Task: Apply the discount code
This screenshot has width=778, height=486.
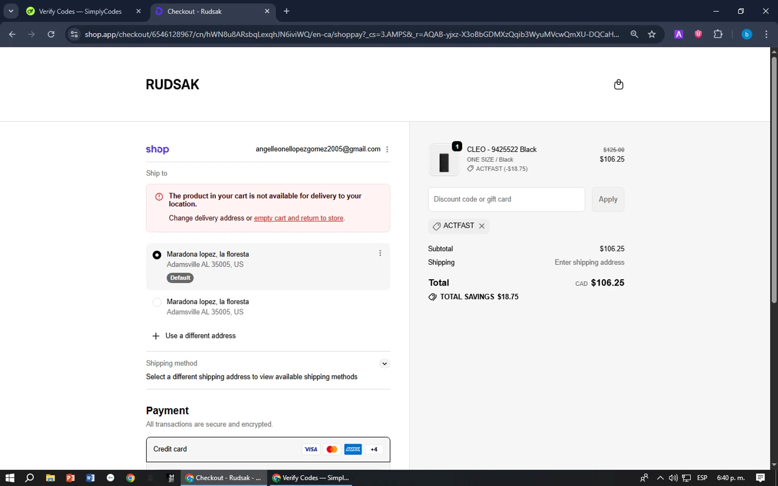Action: point(608,199)
